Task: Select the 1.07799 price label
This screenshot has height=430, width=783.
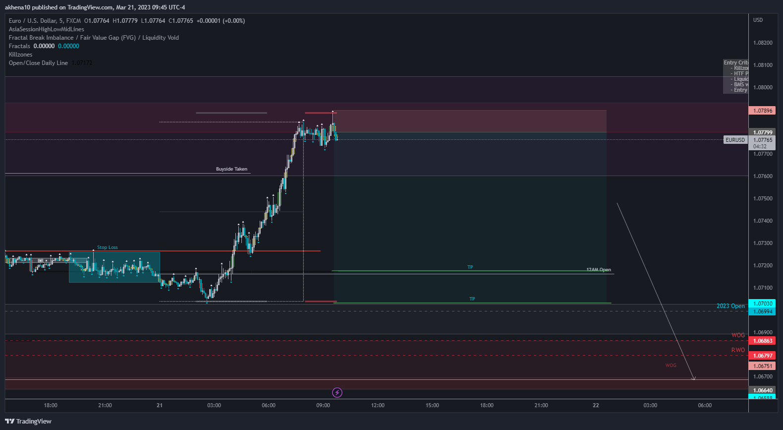Action: point(762,132)
